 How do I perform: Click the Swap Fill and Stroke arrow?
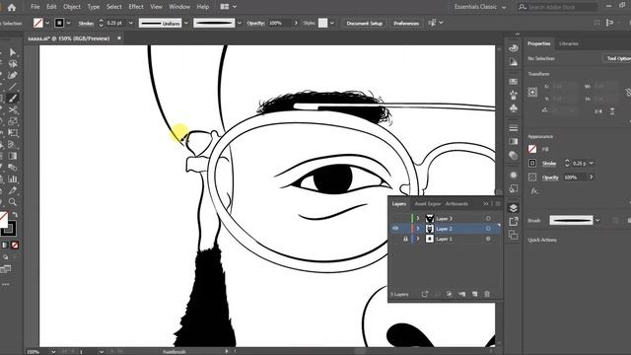tap(15, 215)
